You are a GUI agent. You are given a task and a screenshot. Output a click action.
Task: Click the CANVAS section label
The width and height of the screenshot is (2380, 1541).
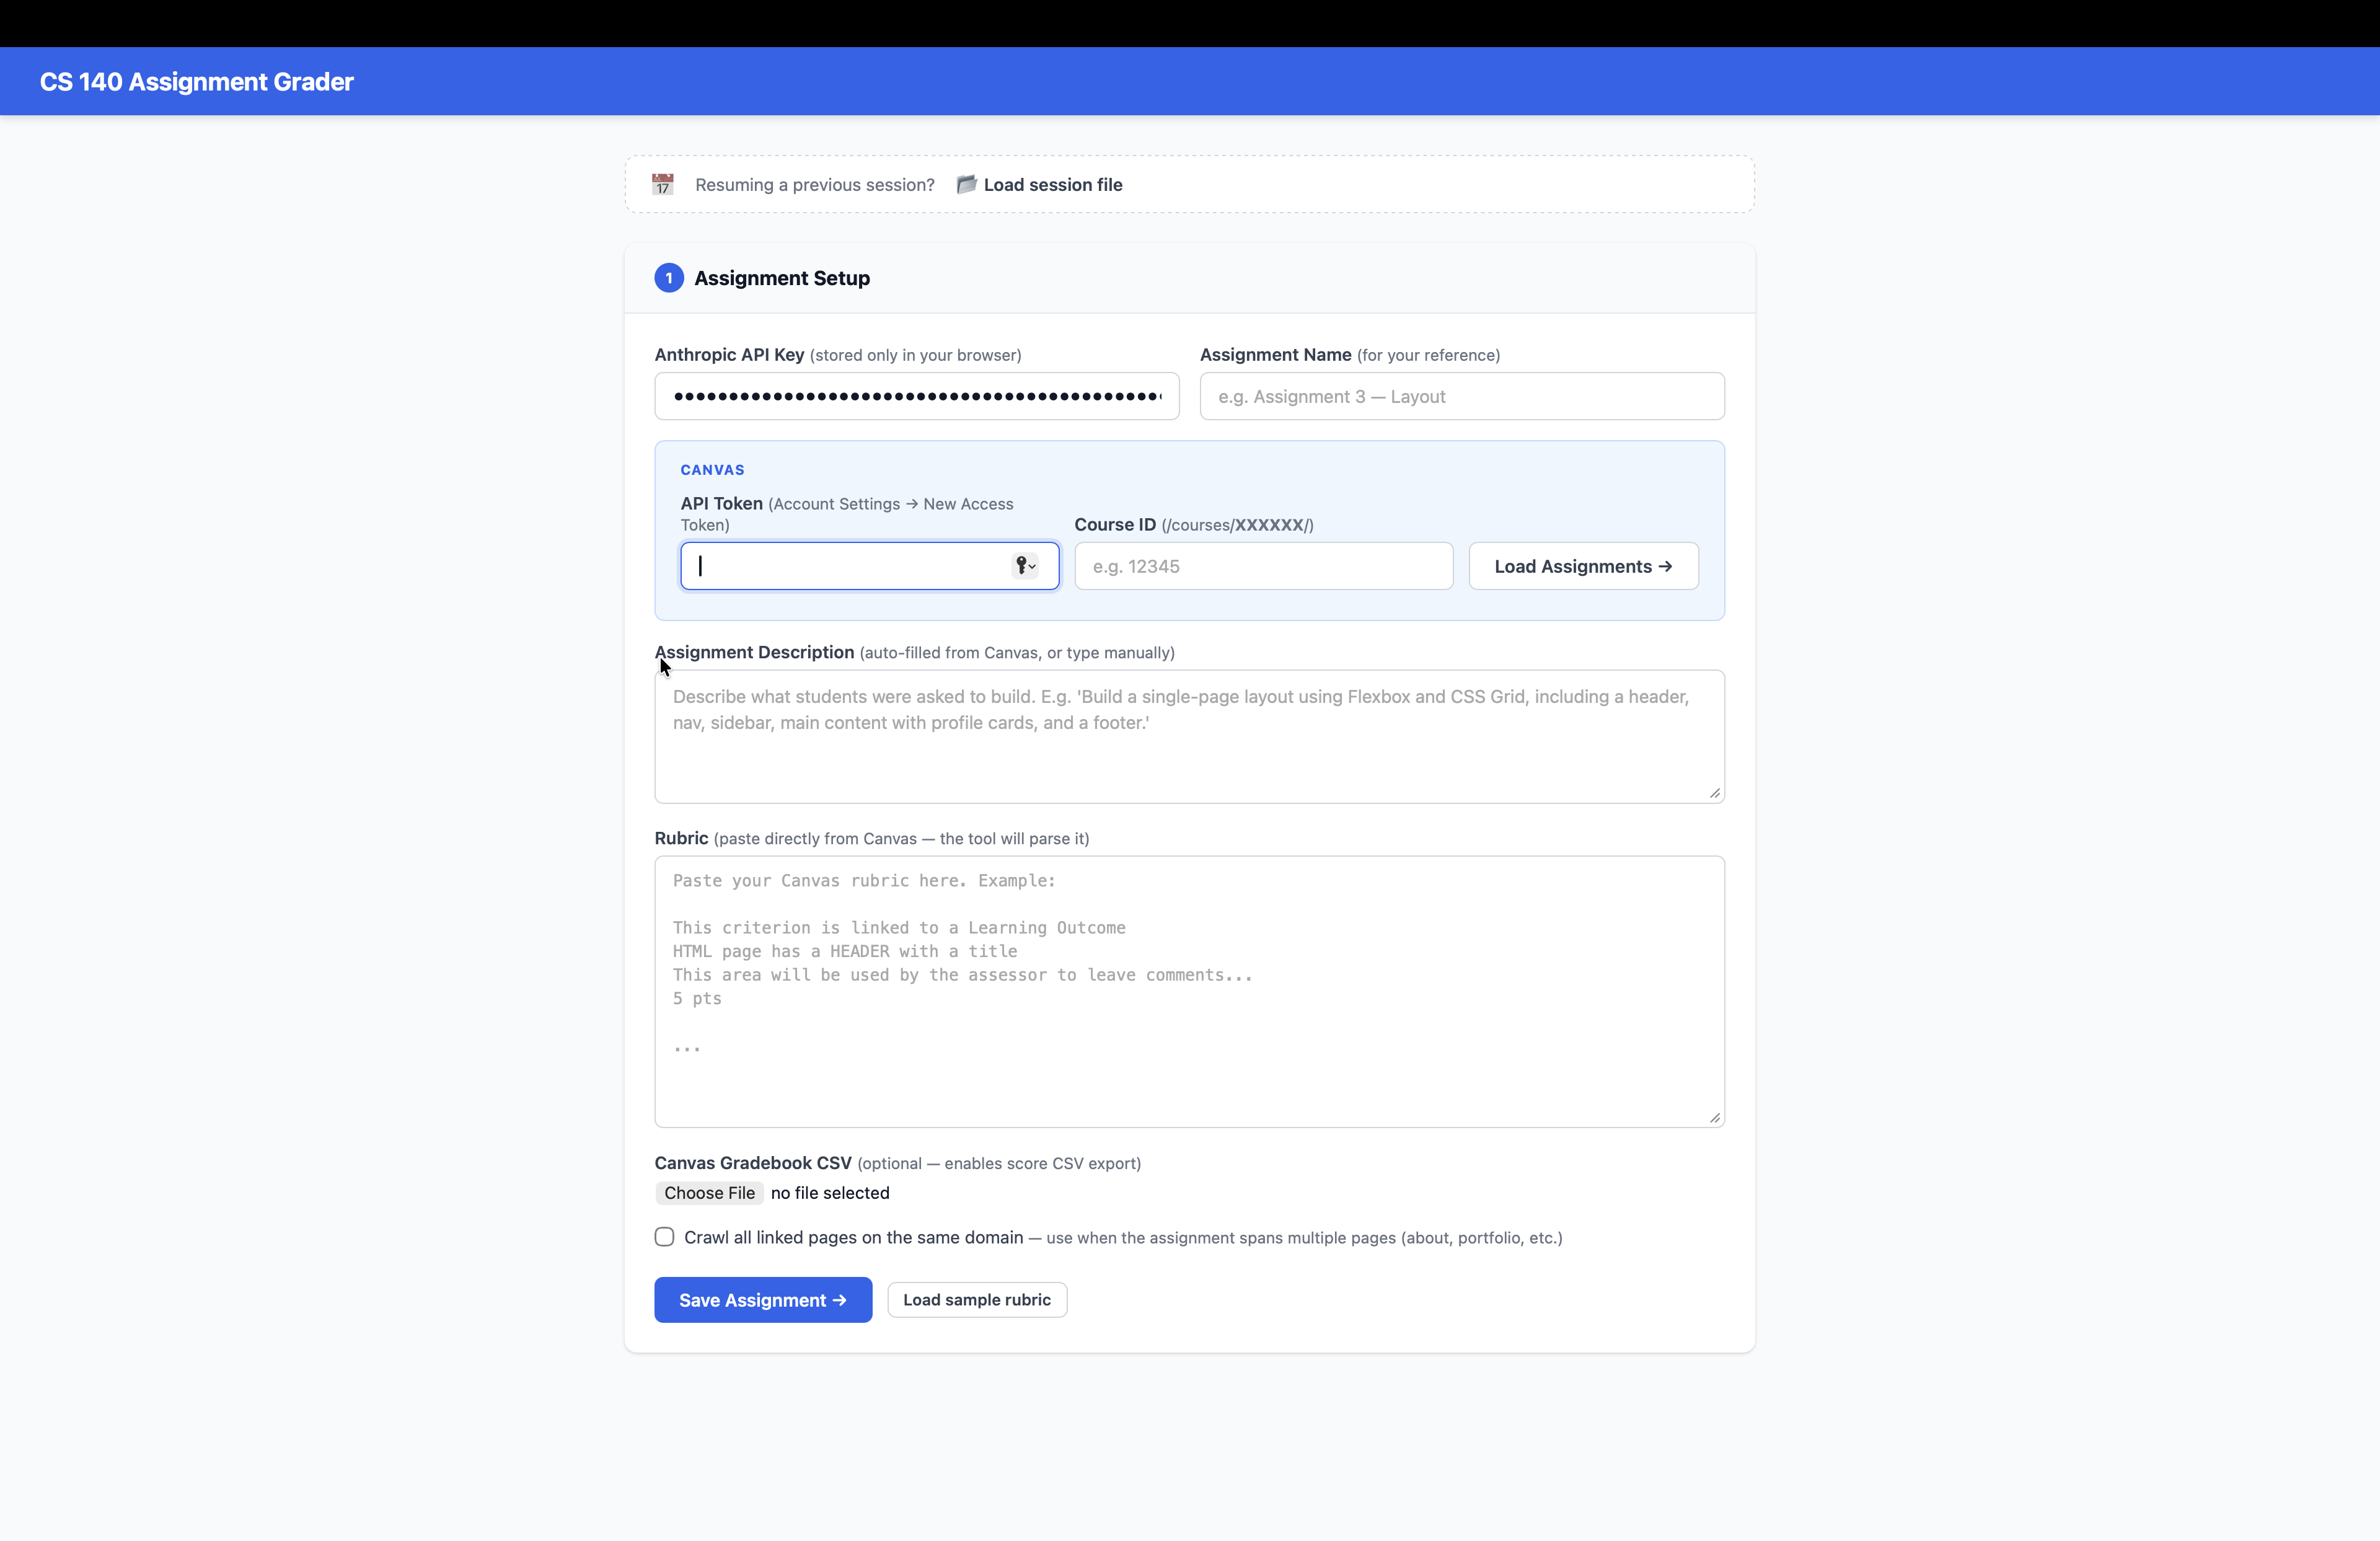713,470
